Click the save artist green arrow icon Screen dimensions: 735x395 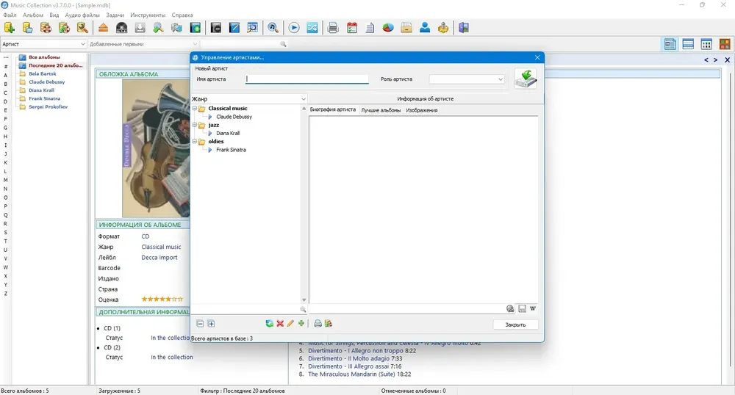(526, 79)
